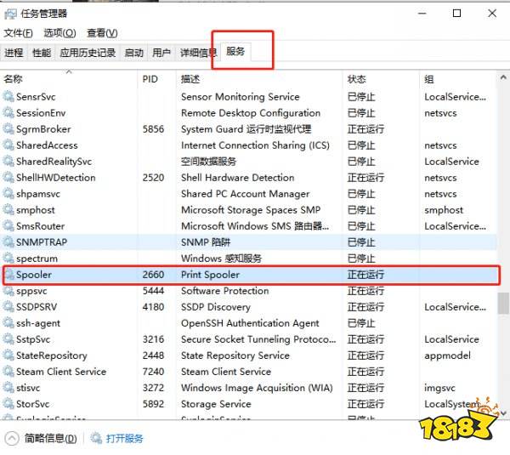
Task: Click State Repository Service description
Action: (x=235, y=355)
